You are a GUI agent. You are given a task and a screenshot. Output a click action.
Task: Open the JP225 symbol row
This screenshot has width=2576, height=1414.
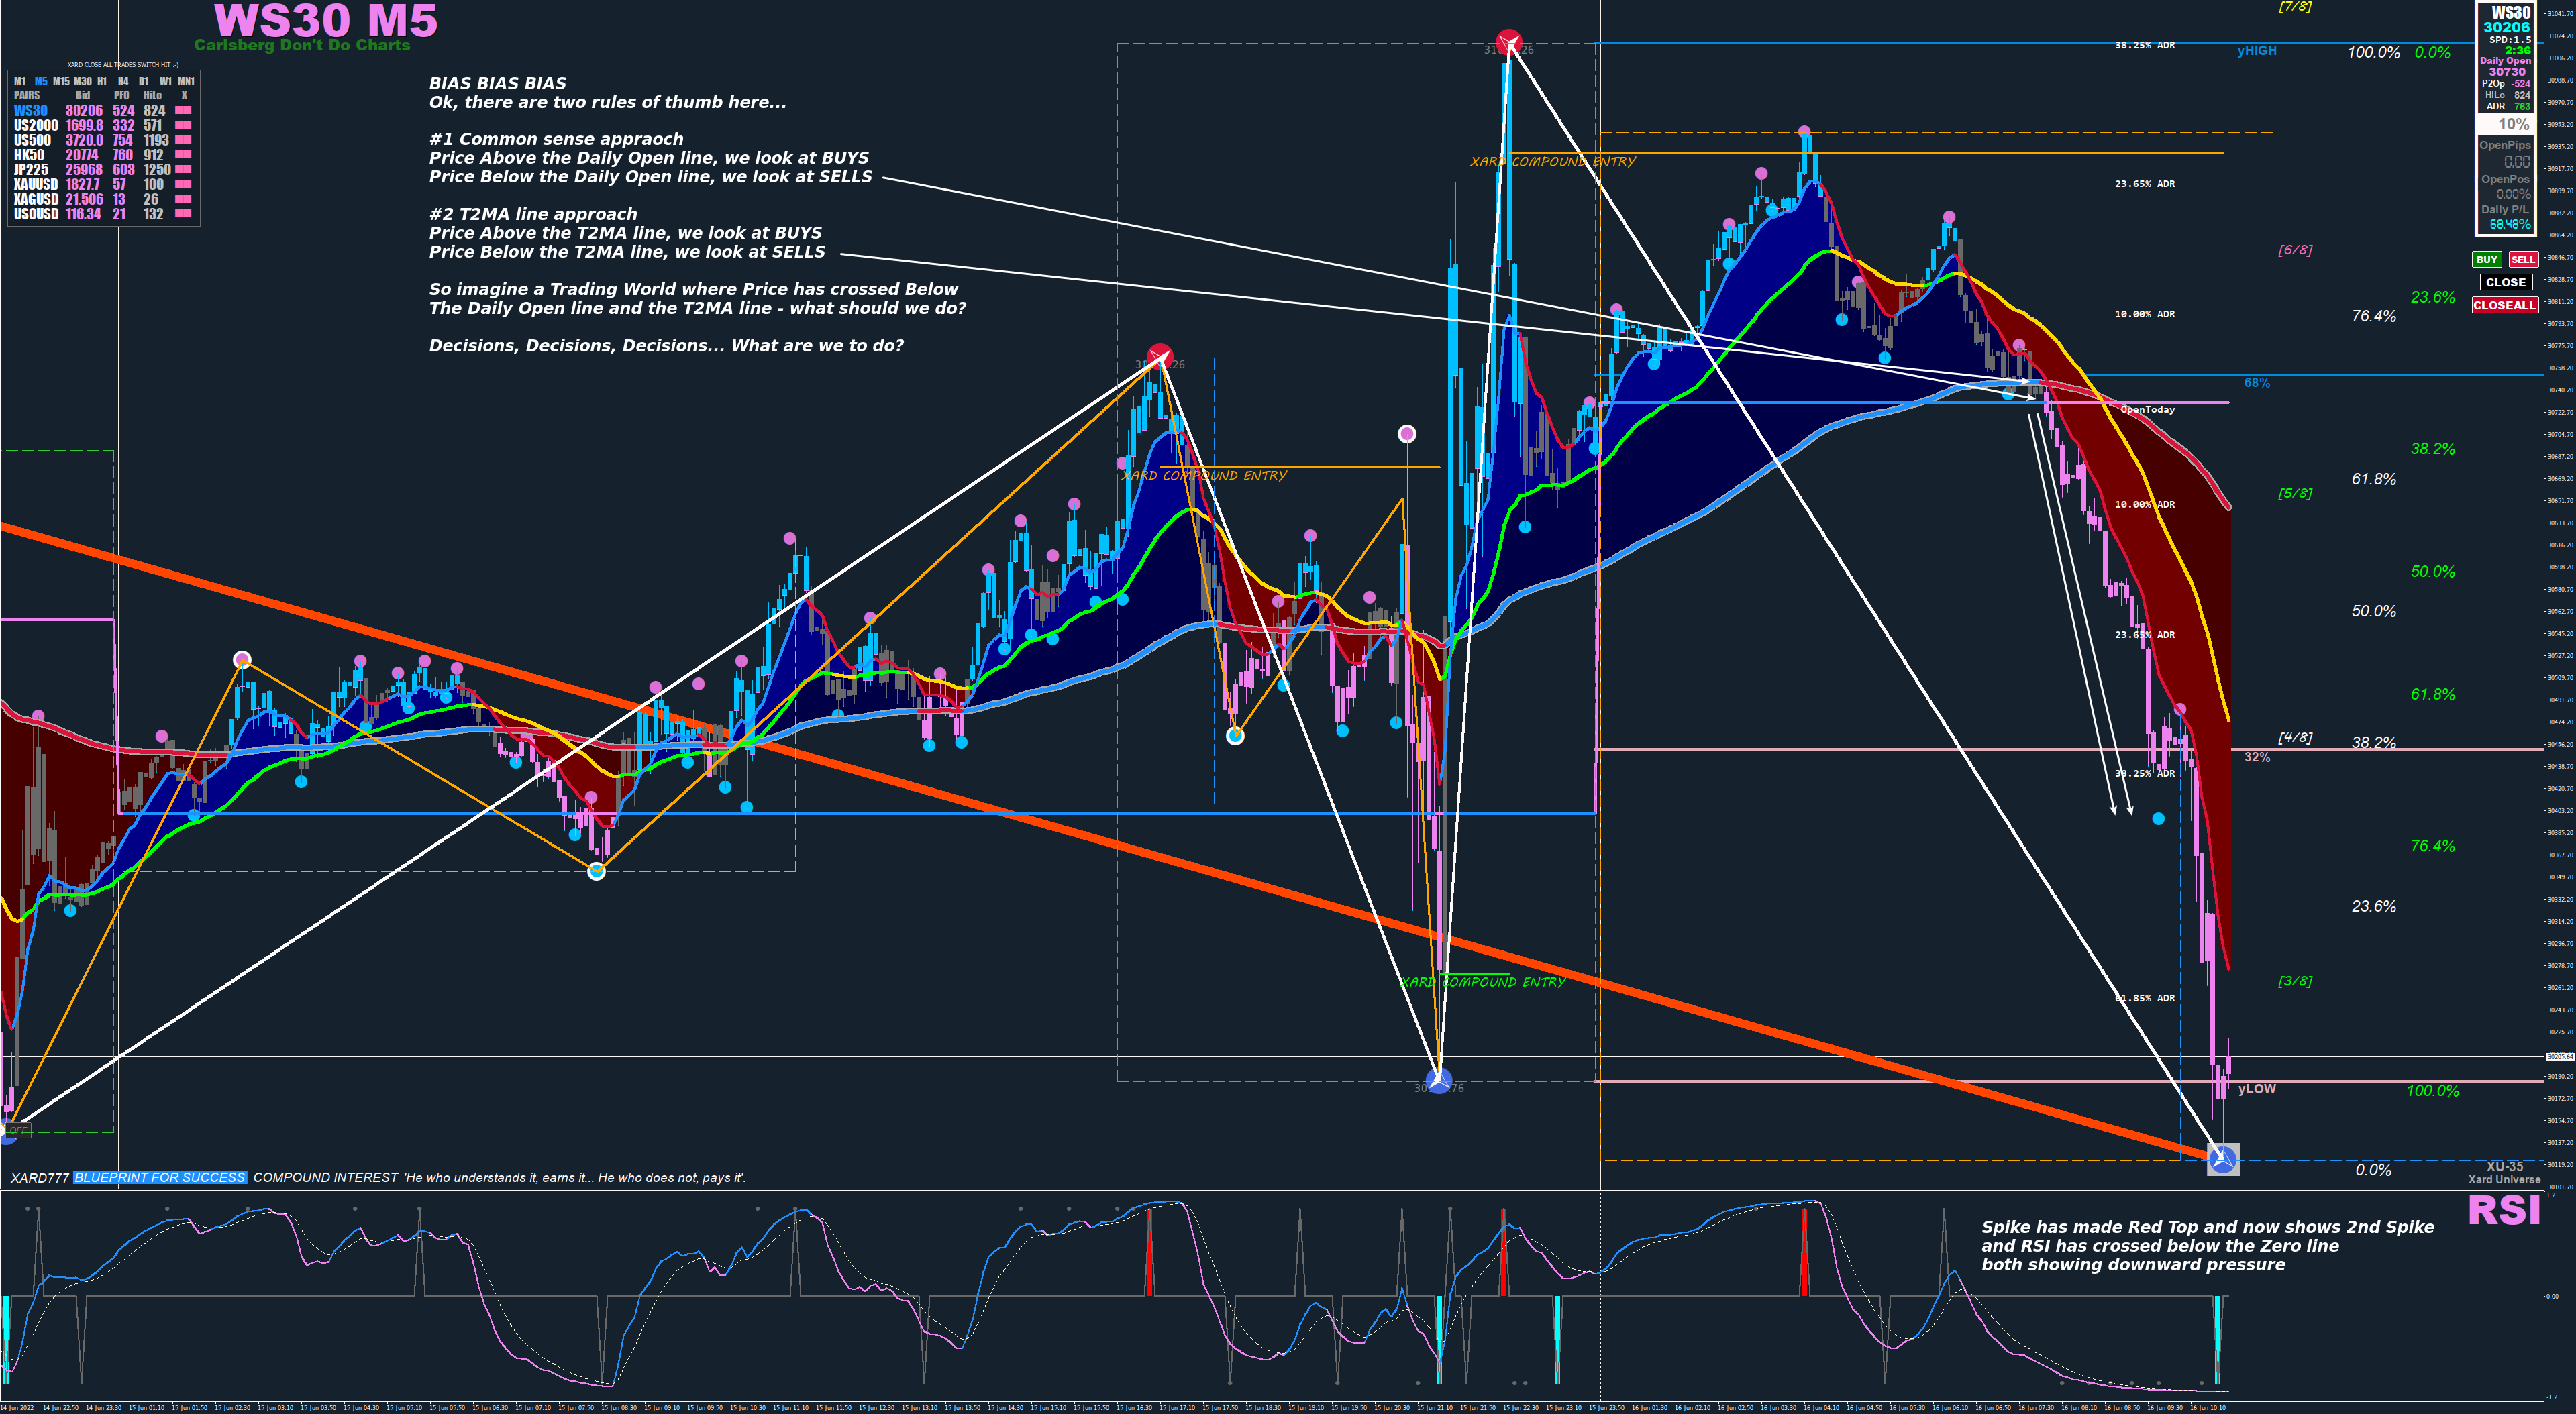31,170
